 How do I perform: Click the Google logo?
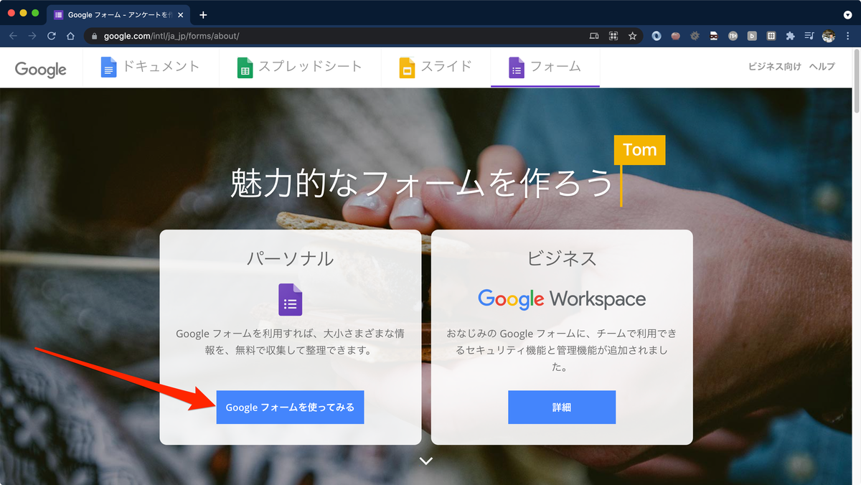click(41, 69)
